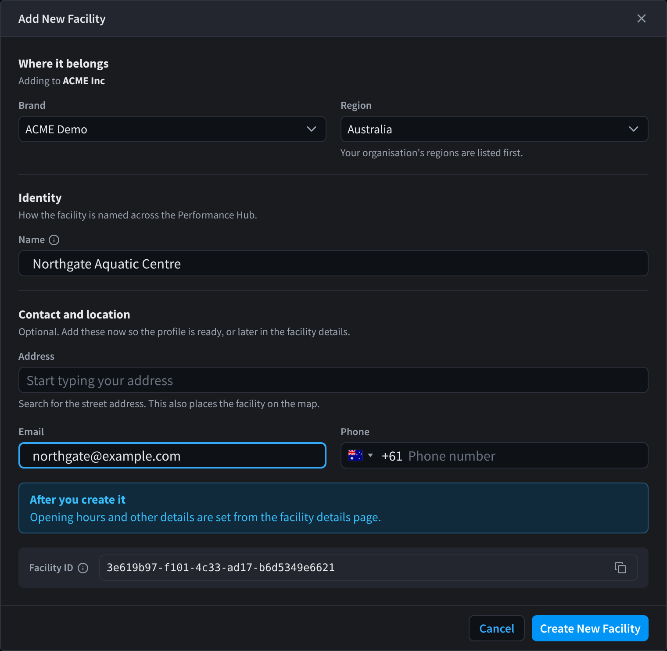Click the Email input field
Viewport: 667px width, 651px height.
pos(172,455)
